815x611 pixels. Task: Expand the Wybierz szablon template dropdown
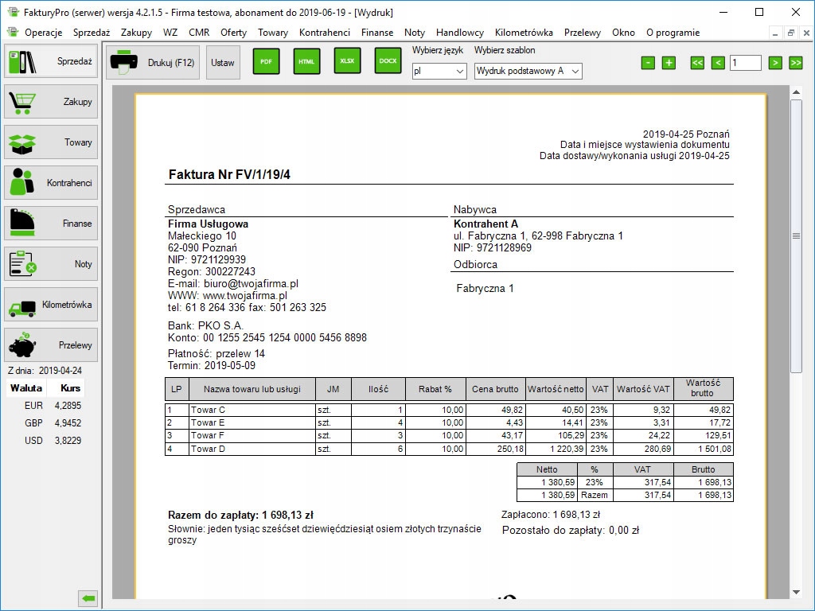pos(528,72)
